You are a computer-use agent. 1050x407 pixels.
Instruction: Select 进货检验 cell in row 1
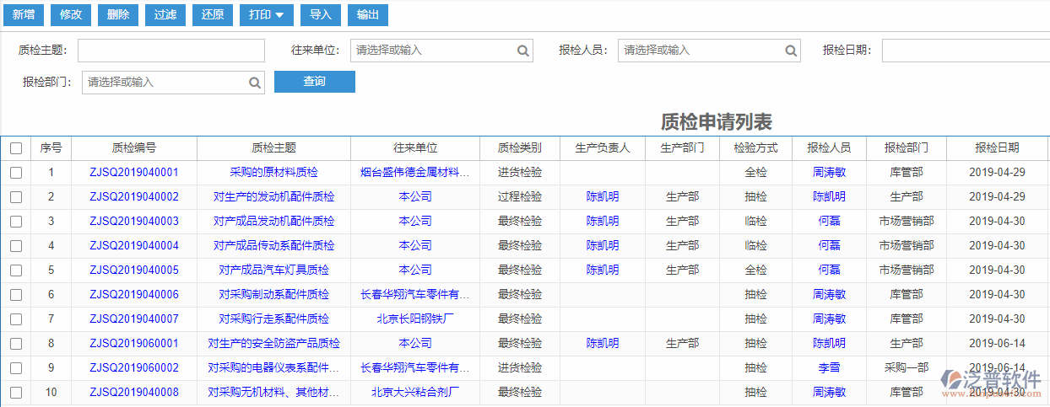point(520,173)
